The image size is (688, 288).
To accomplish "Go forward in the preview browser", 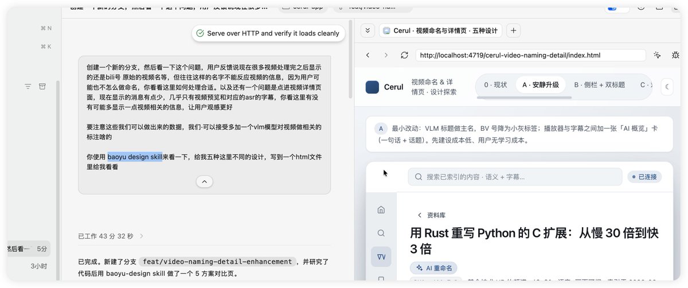I will (x=386, y=55).
